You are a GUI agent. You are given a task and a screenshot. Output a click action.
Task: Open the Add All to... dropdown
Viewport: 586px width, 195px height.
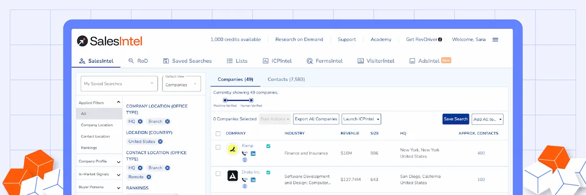click(487, 119)
